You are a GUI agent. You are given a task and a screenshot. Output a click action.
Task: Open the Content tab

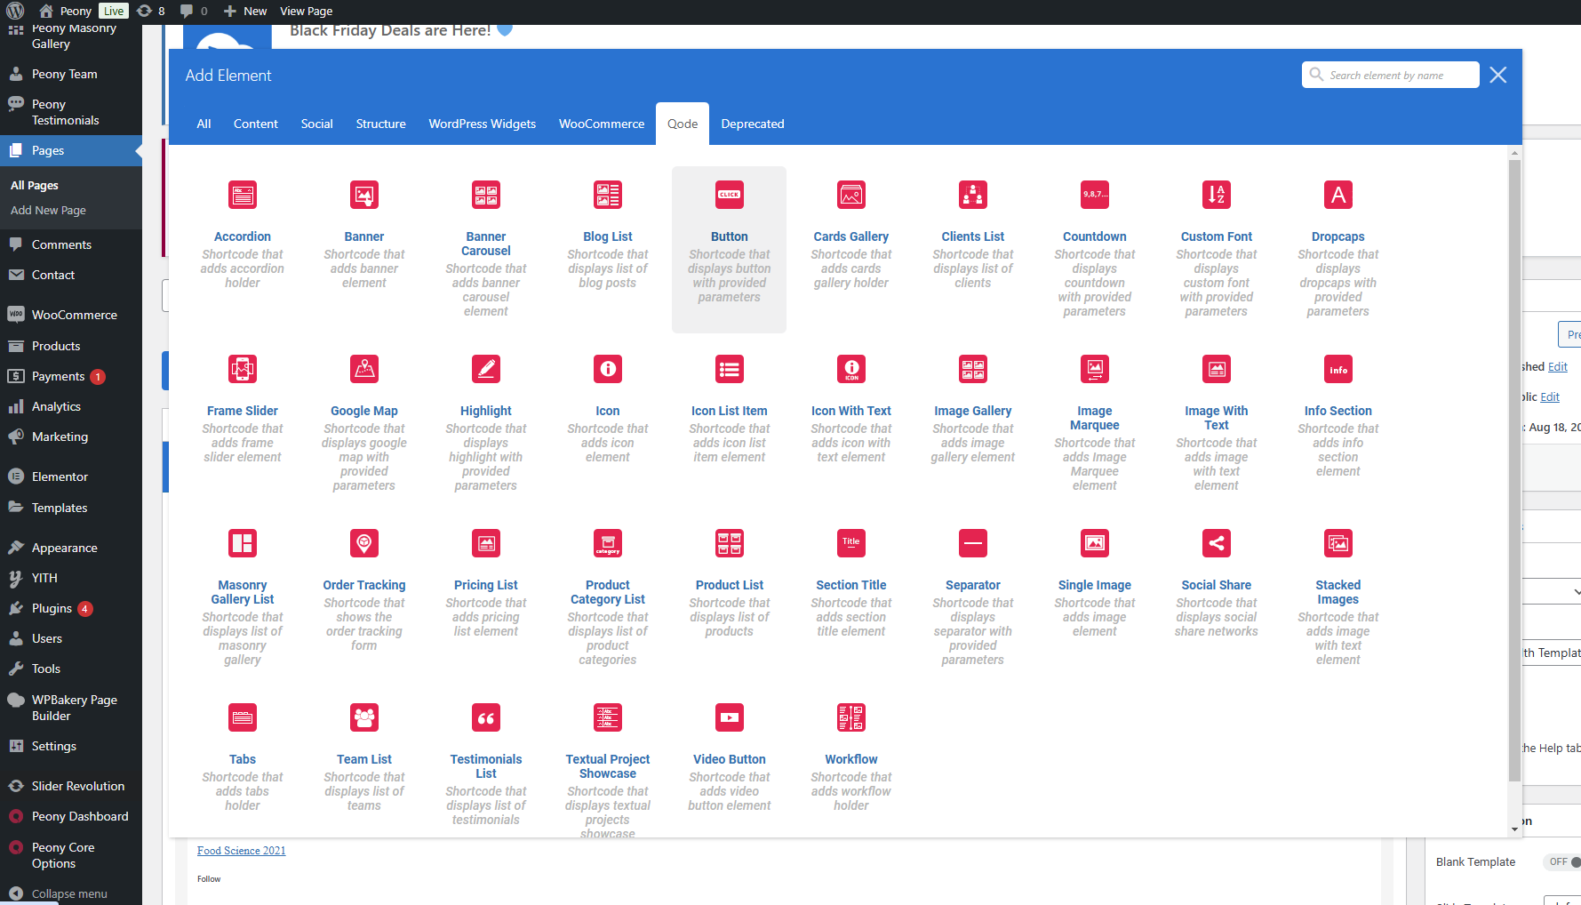click(256, 124)
